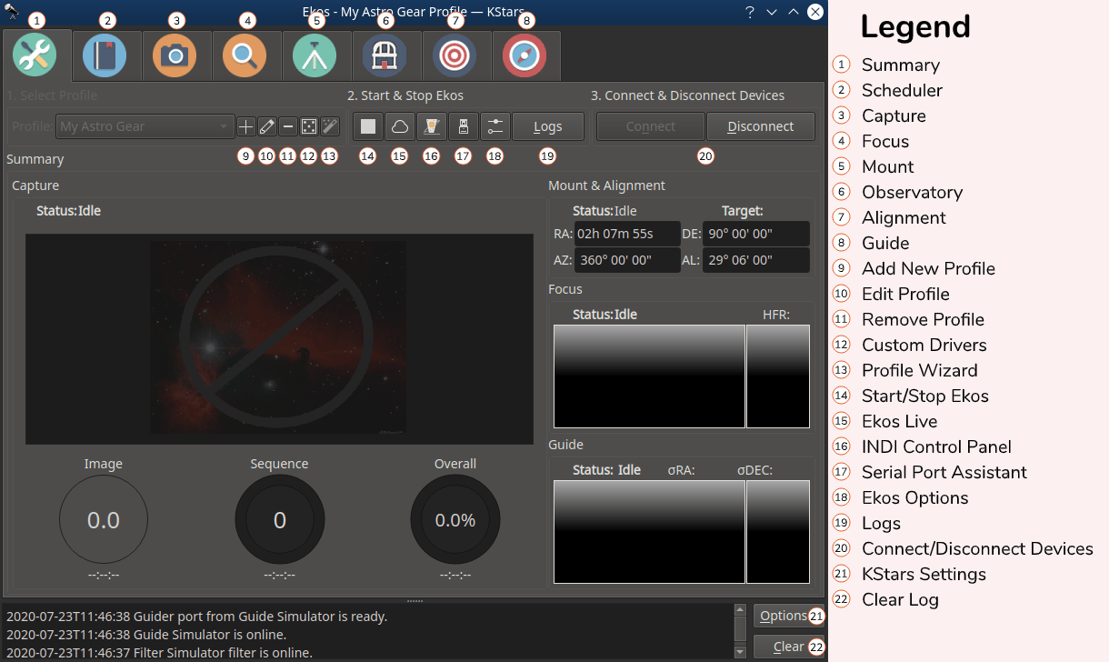This screenshot has width=1109, height=662.
Task: Click log line 'Guider port from Guide Simulator is ready.'
Action: point(197,617)
